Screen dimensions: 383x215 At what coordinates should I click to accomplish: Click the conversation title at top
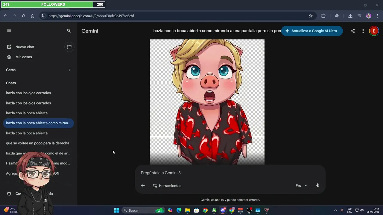217,31
